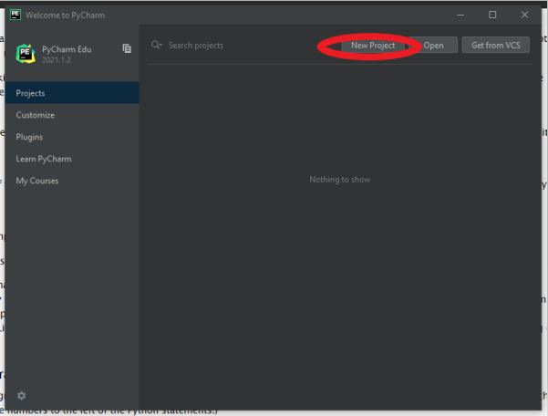Click the search magnifier icon
Screen dimensions: 548x416
(x=156, y=45)
